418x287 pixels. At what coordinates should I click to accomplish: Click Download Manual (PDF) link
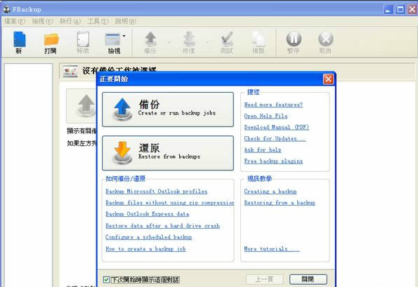pos(277,127)
